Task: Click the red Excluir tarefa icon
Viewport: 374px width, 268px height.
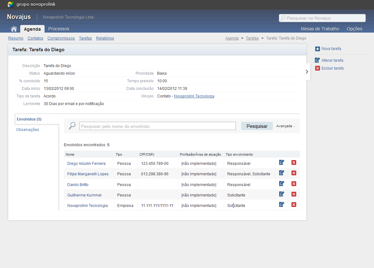Action: coord(317,68)
